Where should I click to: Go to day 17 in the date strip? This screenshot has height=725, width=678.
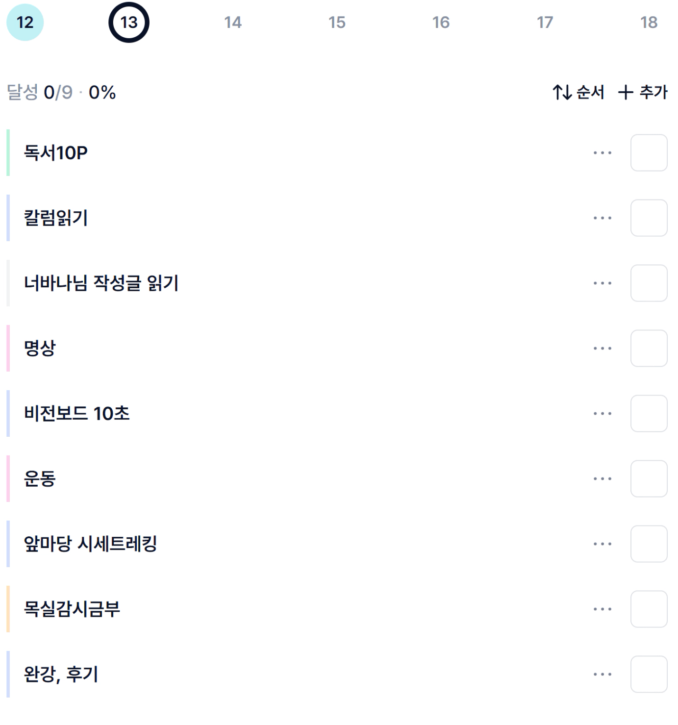click(x=545, y=23)
